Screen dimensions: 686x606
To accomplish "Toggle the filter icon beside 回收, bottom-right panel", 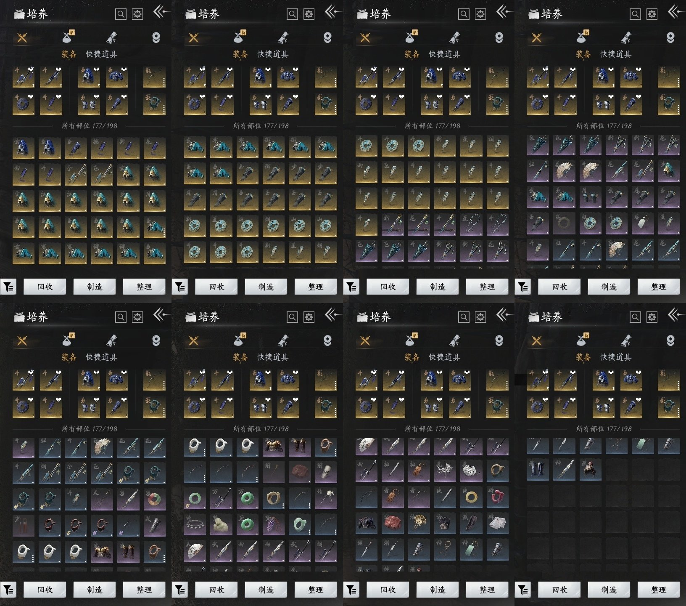I will [x=522, y=590].
